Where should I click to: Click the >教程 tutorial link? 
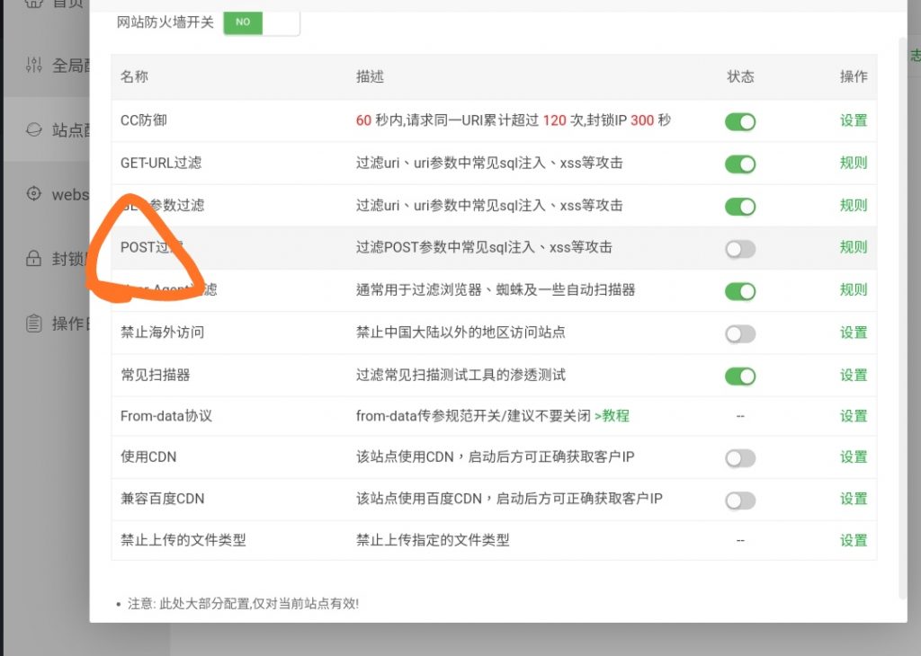coord(612,416)
